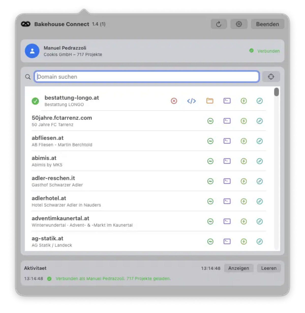Open the terminal icon for adlerhotel.at
The height and width of the screenshot is (313, 305).
tap(227, 201)
